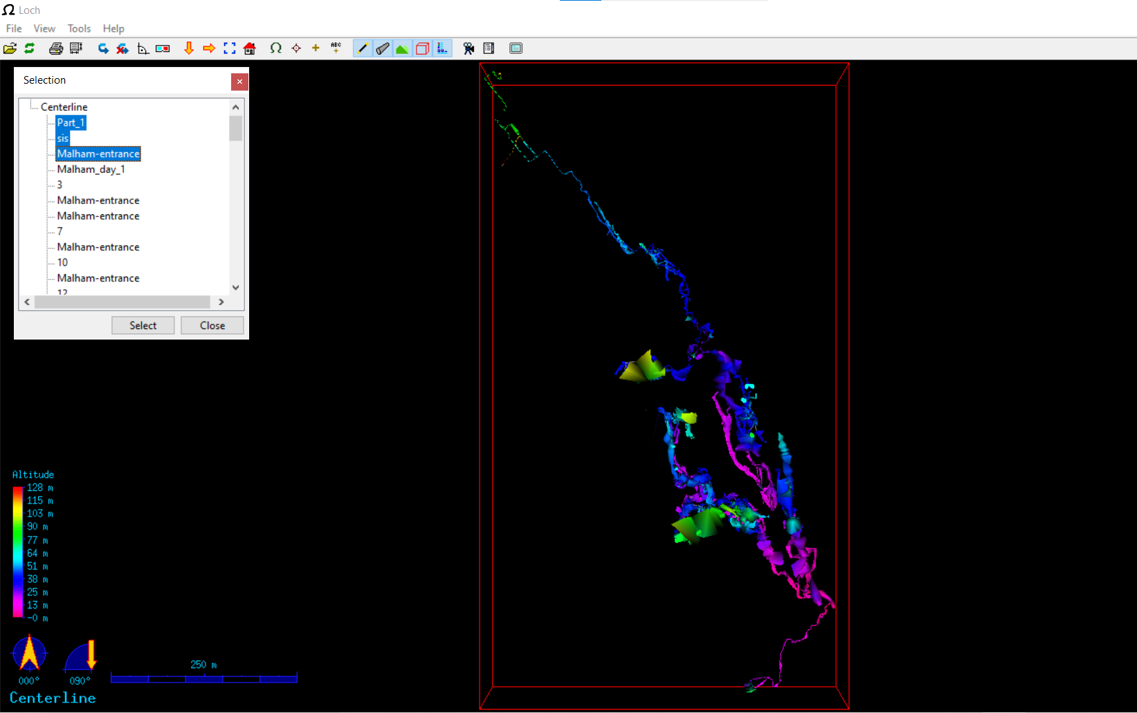This screenshot has width=1137, height=713.
Task: Open the View menu
Action: (44, 28)
